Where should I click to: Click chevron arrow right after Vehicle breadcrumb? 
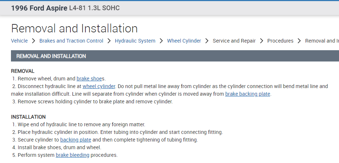click(33, 41)
